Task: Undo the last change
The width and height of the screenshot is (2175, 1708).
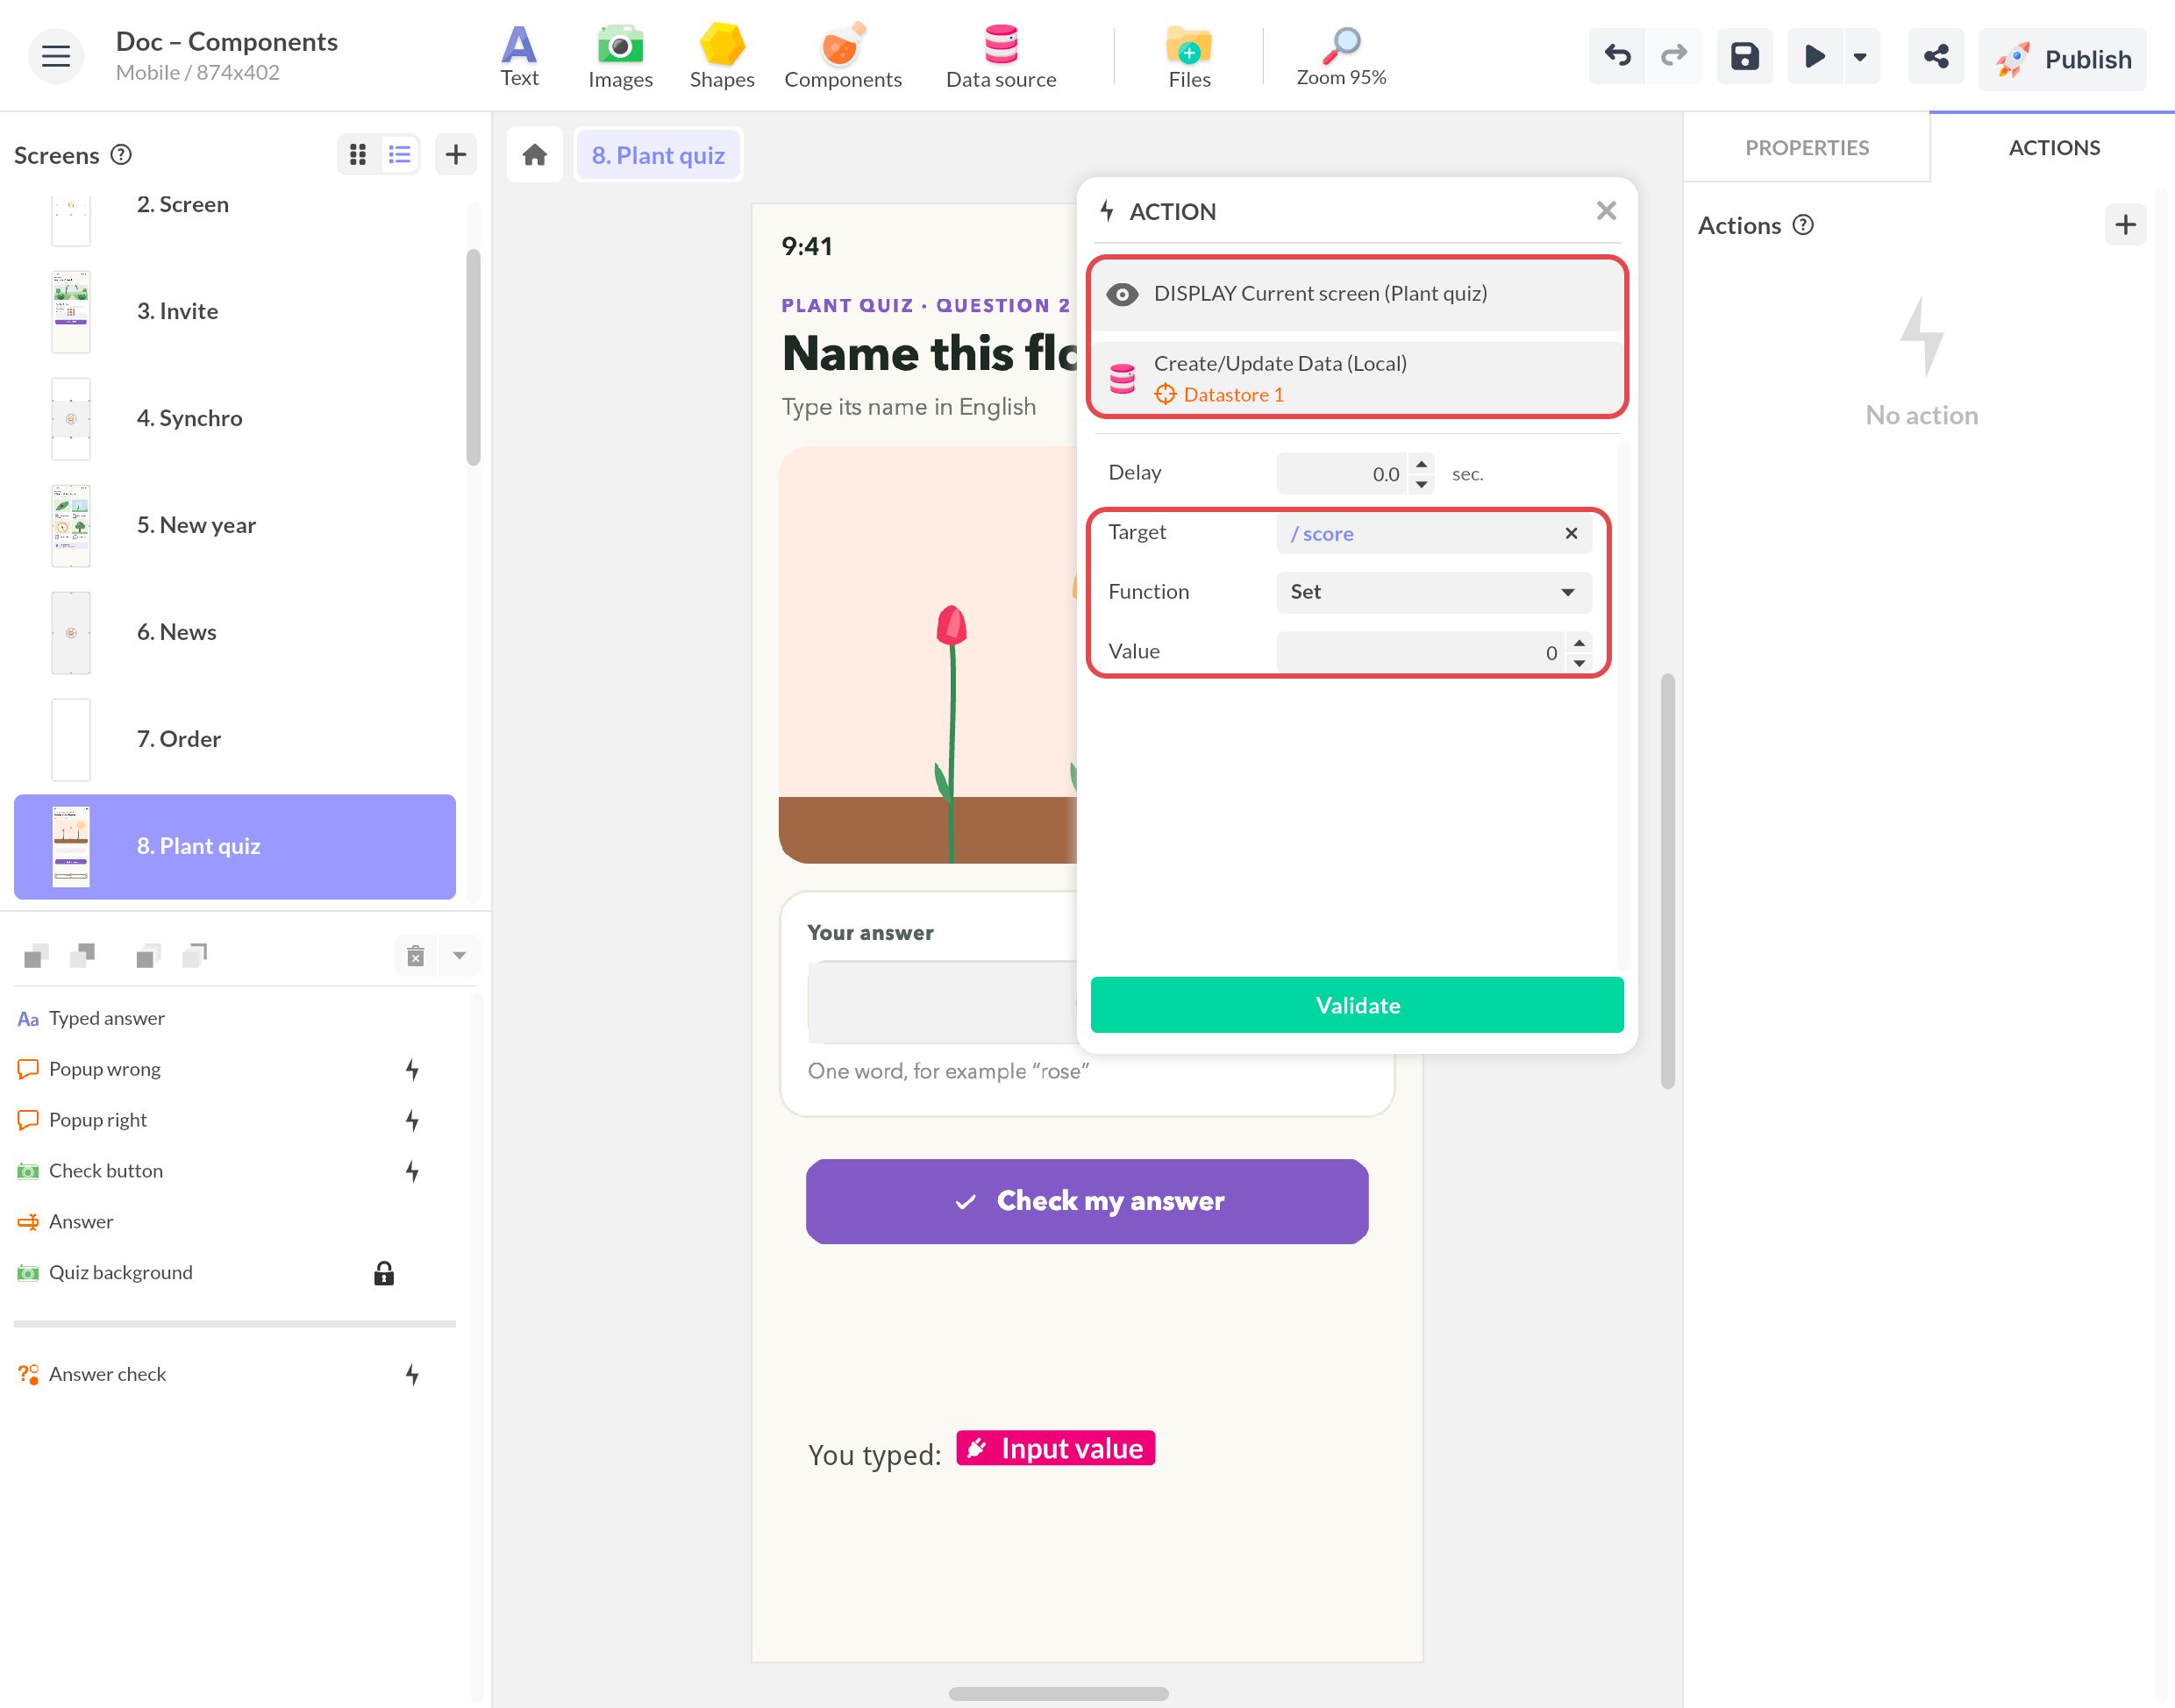Action: [1617, 56]
